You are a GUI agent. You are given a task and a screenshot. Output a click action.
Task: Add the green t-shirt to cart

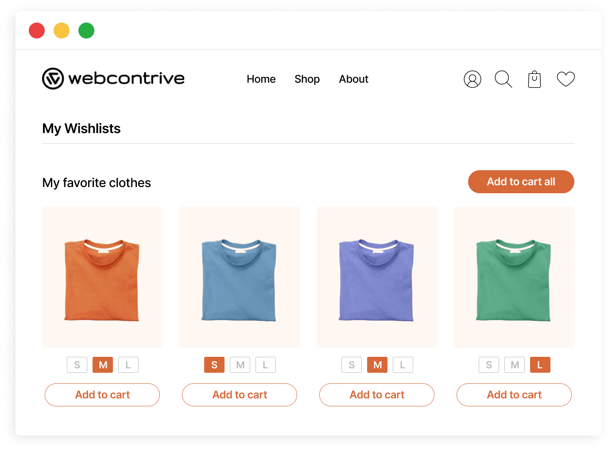tap(514, 394)
